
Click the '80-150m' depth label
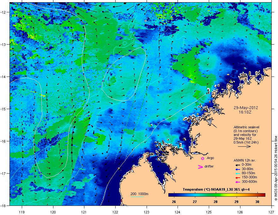click(x=248, y=173)
